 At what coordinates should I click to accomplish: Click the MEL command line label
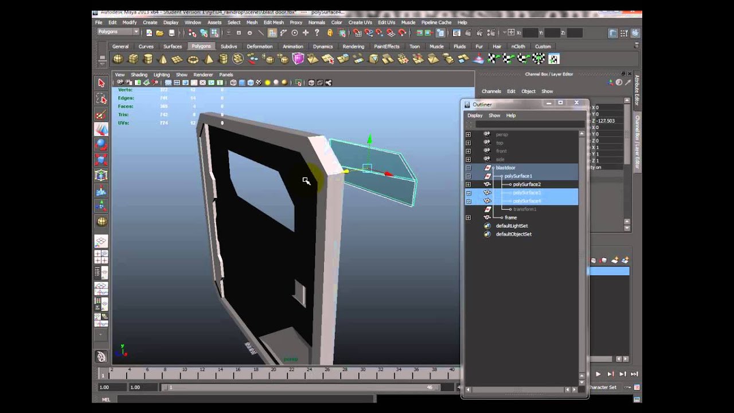click(x=106, y=399)
